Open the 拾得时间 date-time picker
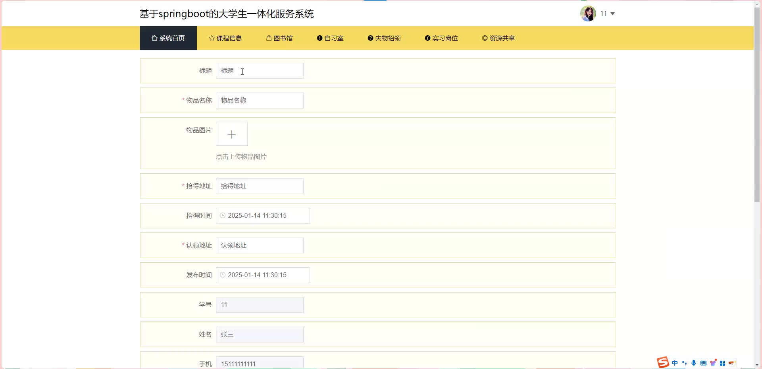The height and width of the screenshot is (369, 762). (262, 216)
